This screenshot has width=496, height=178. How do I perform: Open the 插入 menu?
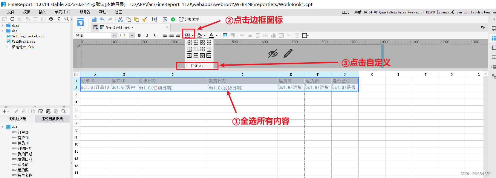[x=42, y=12]
